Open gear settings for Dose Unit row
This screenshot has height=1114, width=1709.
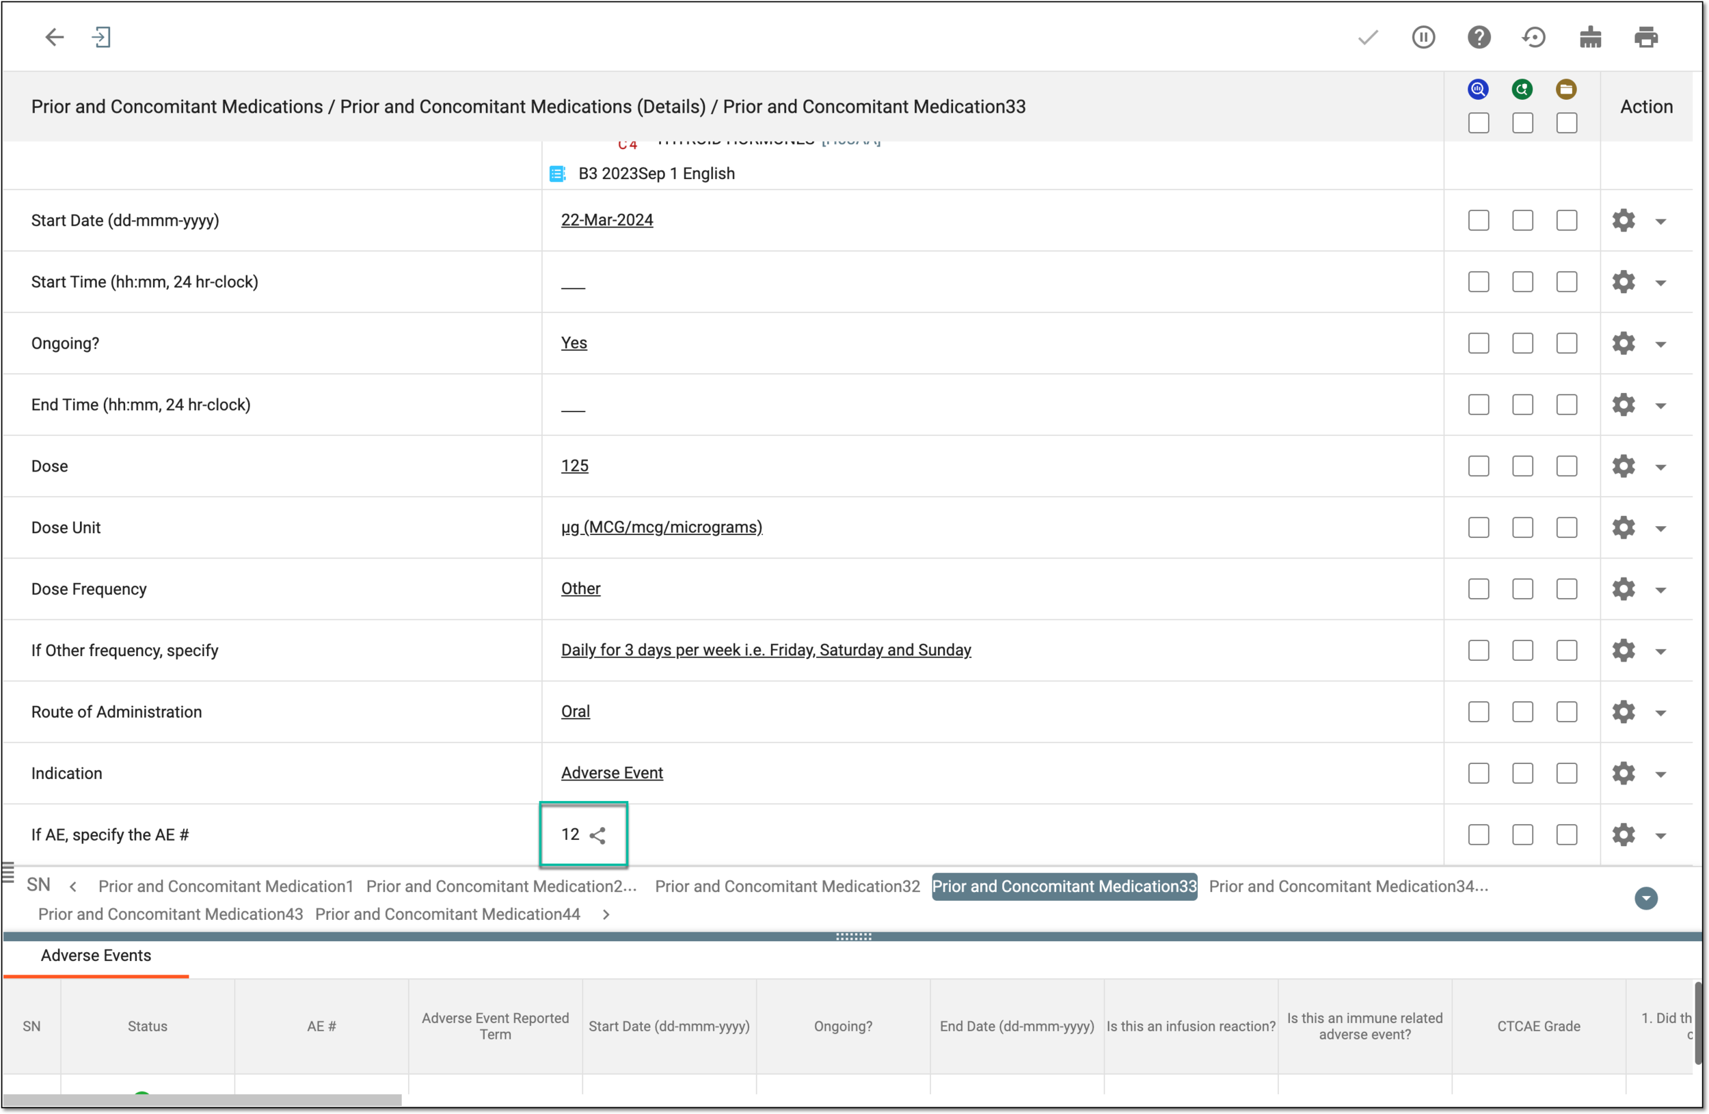1624,528
